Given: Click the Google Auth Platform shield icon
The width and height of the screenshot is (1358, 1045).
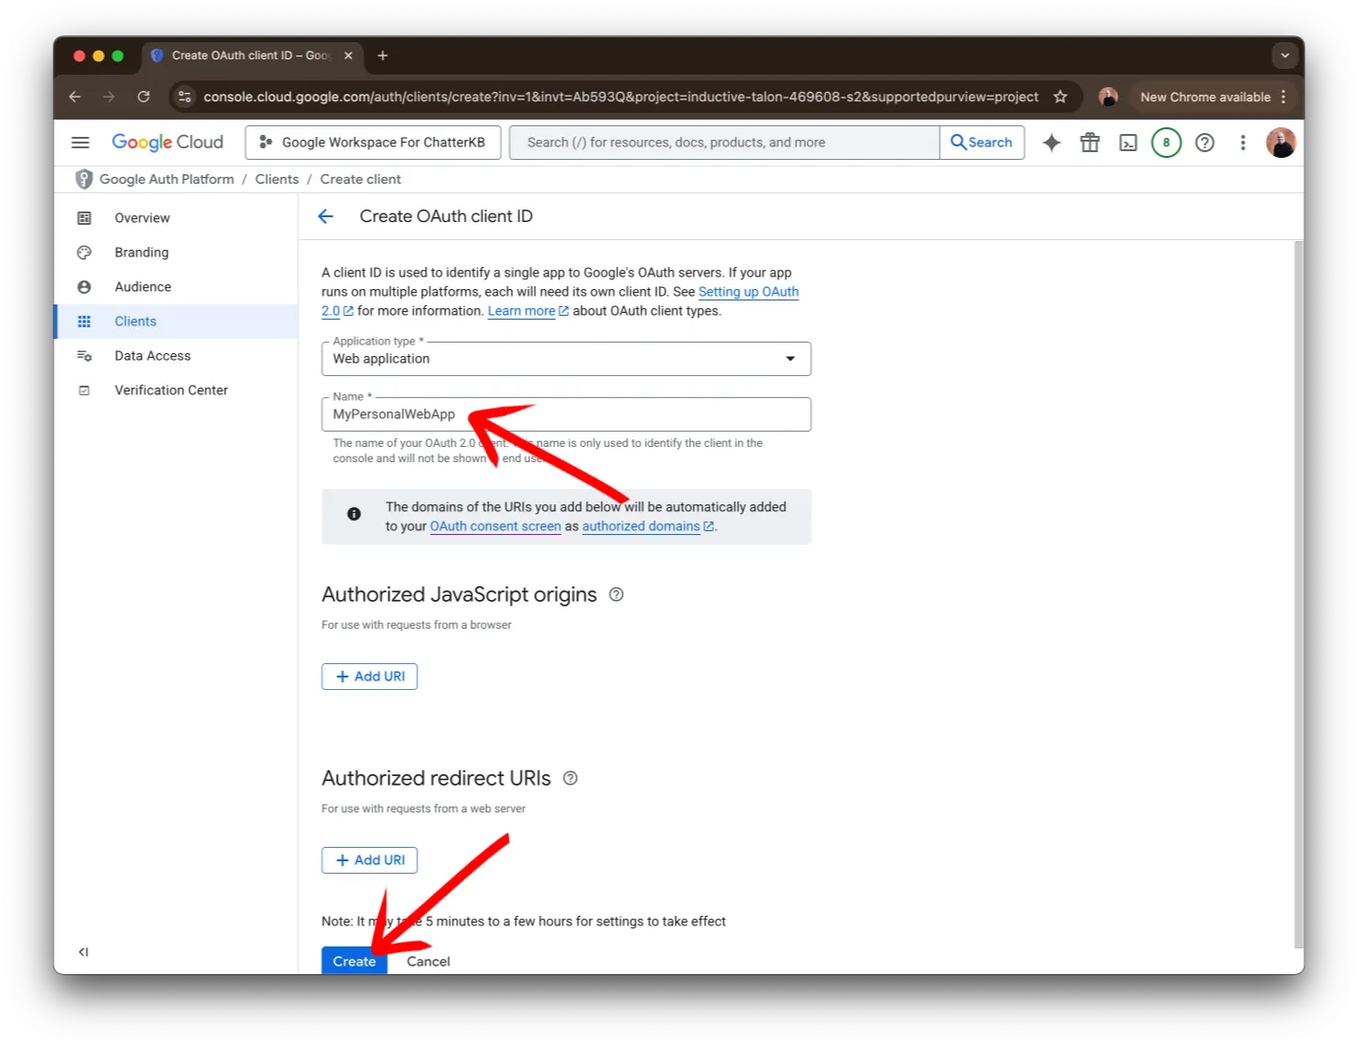Looking at the screenshot, I should coord(84,179).
